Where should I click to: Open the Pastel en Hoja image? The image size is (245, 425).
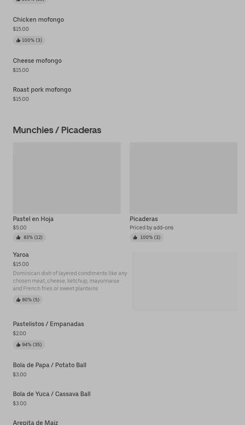(x=67, y=178)
